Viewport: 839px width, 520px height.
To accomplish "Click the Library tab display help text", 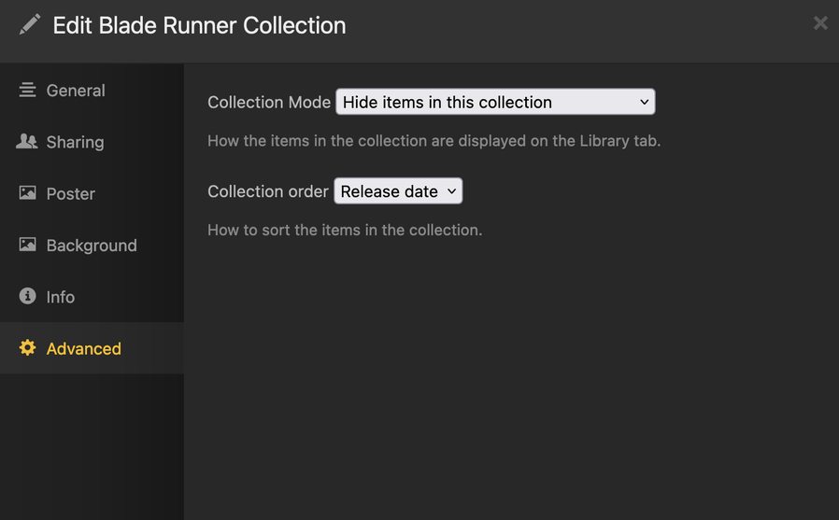I will pos(434,141).
